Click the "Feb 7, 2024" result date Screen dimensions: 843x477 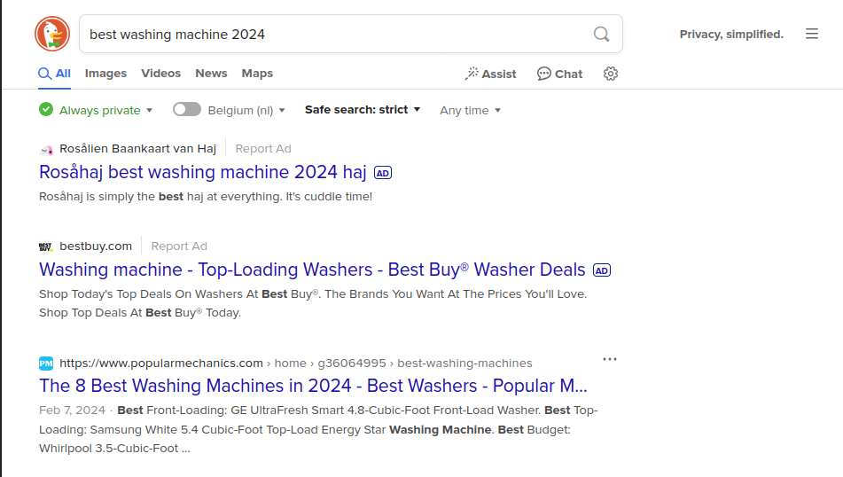point(72,411)
